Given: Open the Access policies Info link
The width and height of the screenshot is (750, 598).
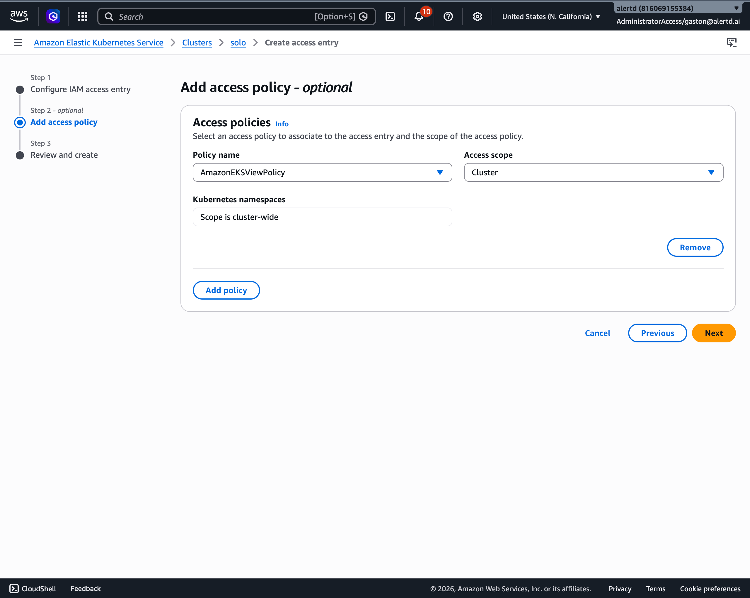Looking at the screenshot, I should pos(282,124).
